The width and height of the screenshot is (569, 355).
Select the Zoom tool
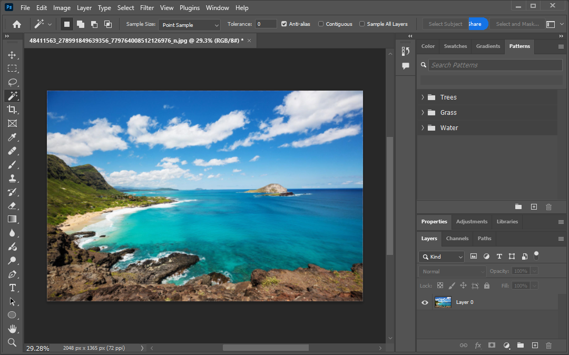click(x=12, y=342)
